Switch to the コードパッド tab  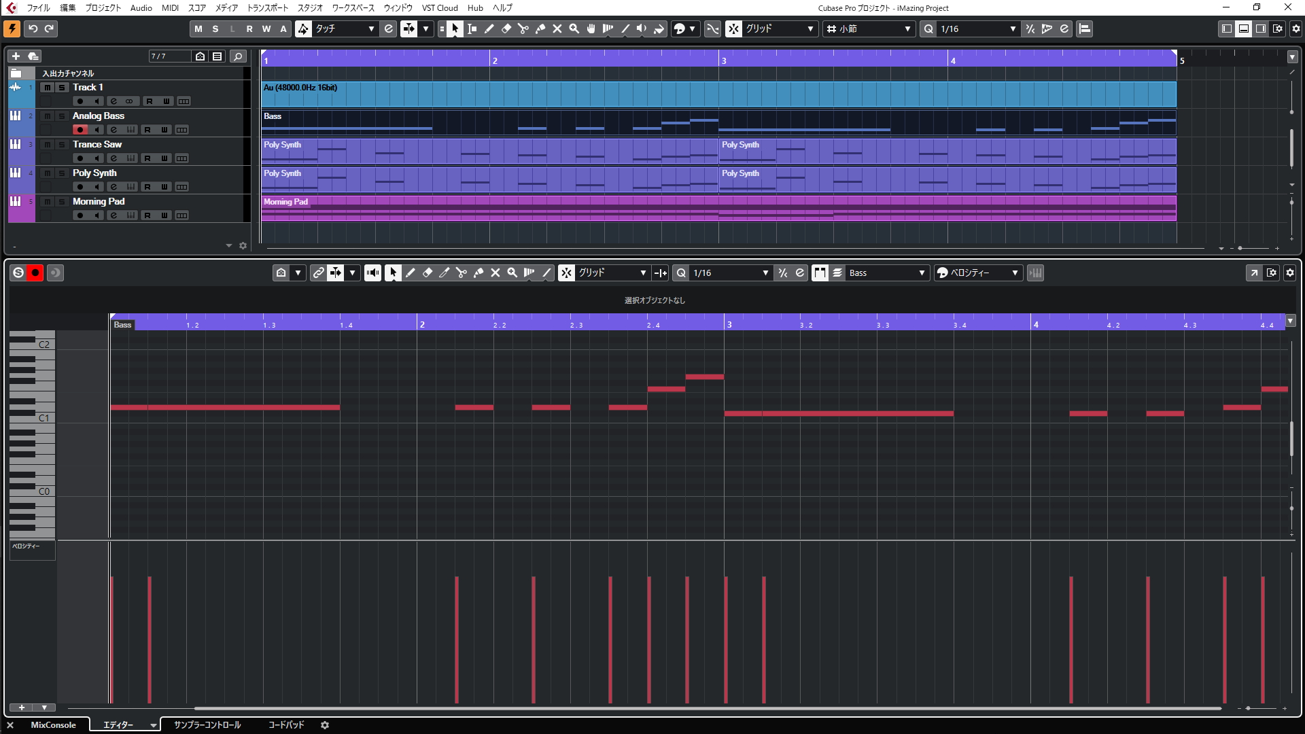(x=286, y=725)
